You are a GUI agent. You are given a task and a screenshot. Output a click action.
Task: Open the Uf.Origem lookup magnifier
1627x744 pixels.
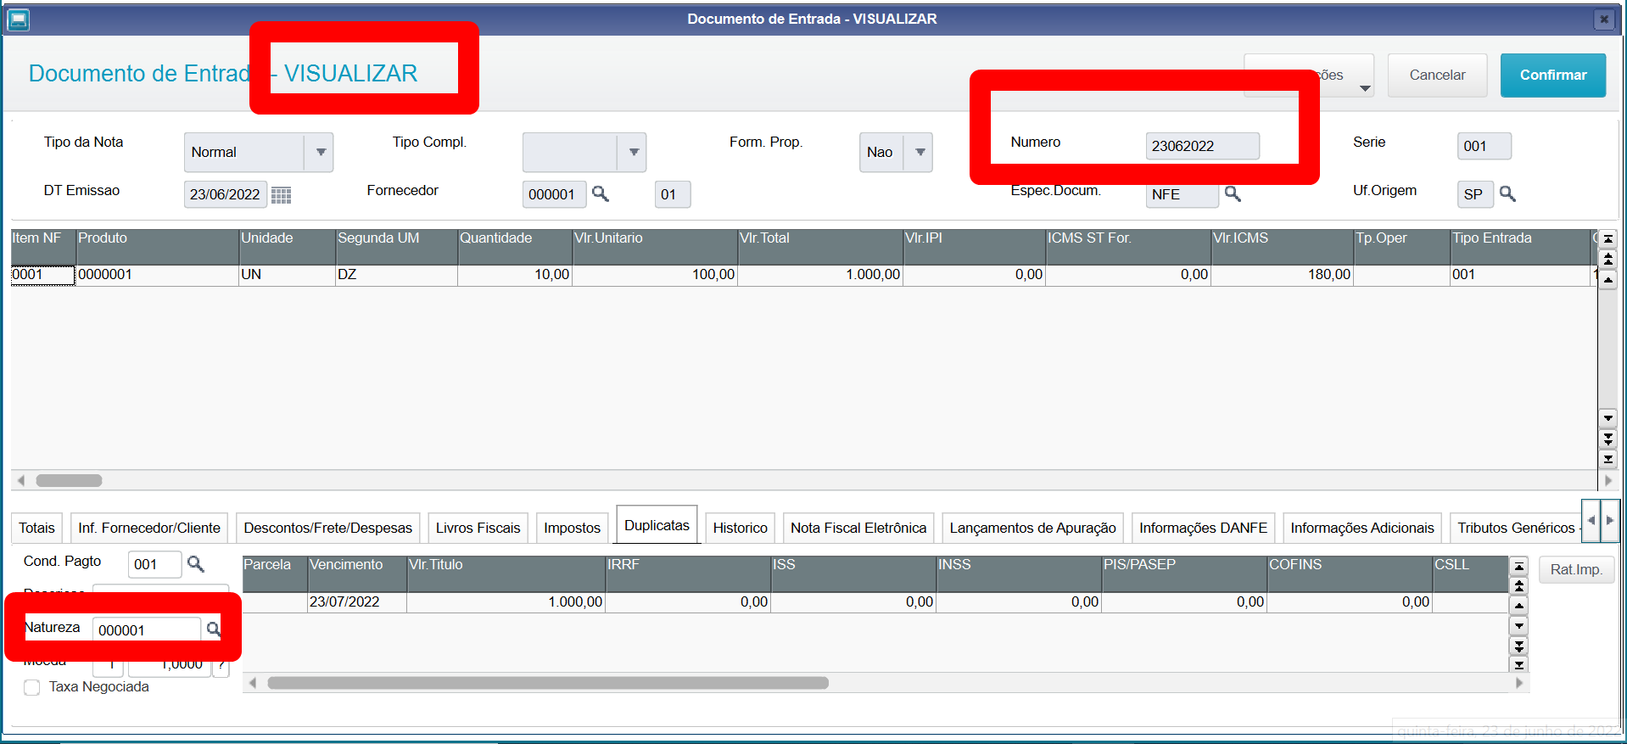point(1507,193)
